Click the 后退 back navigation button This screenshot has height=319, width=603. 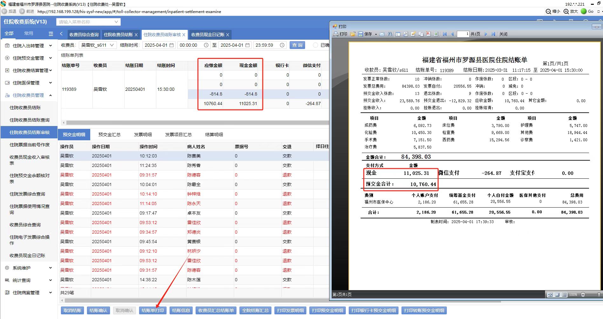click(9, 11)
